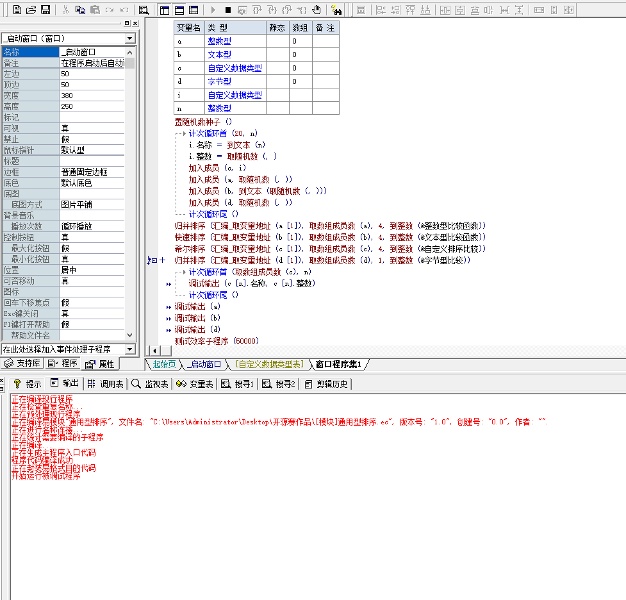Click the align top edges icon
This screenshot has height=600, width=626.
pyautogui.click(x=411, y=10)
